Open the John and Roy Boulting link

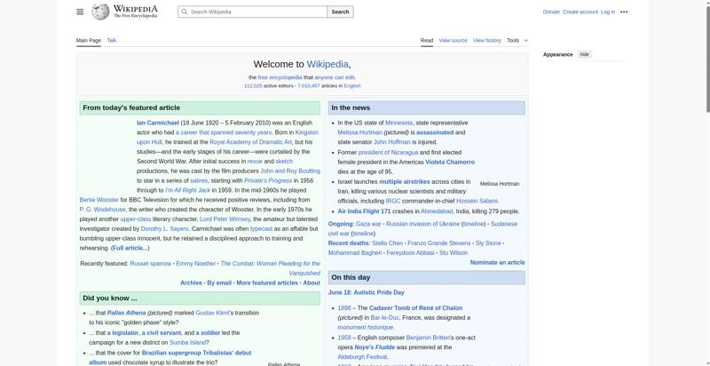(x=290, y=171)
